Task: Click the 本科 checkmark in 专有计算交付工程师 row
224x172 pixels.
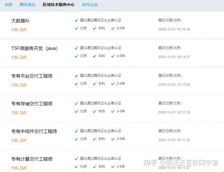Action: pyautogui.click(x=95, y=167)
